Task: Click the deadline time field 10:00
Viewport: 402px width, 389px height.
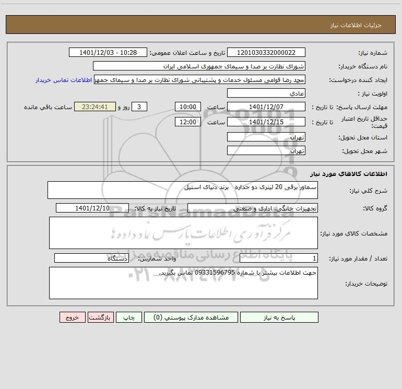Action: [187, 107]
